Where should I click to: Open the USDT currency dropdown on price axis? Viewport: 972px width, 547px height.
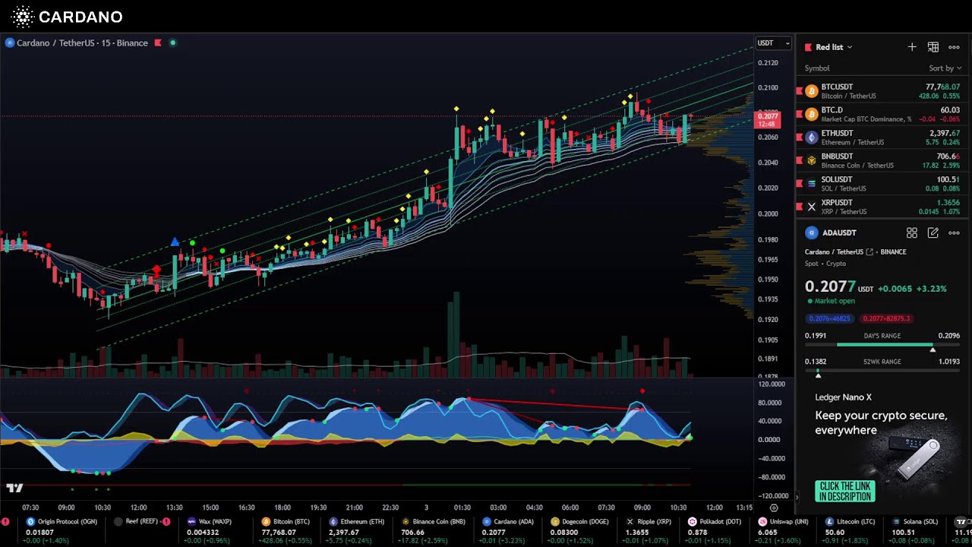point(774,43)
